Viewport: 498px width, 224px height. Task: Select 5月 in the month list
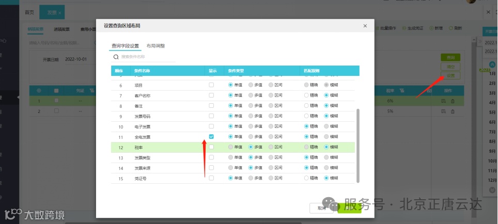(492, 113)
